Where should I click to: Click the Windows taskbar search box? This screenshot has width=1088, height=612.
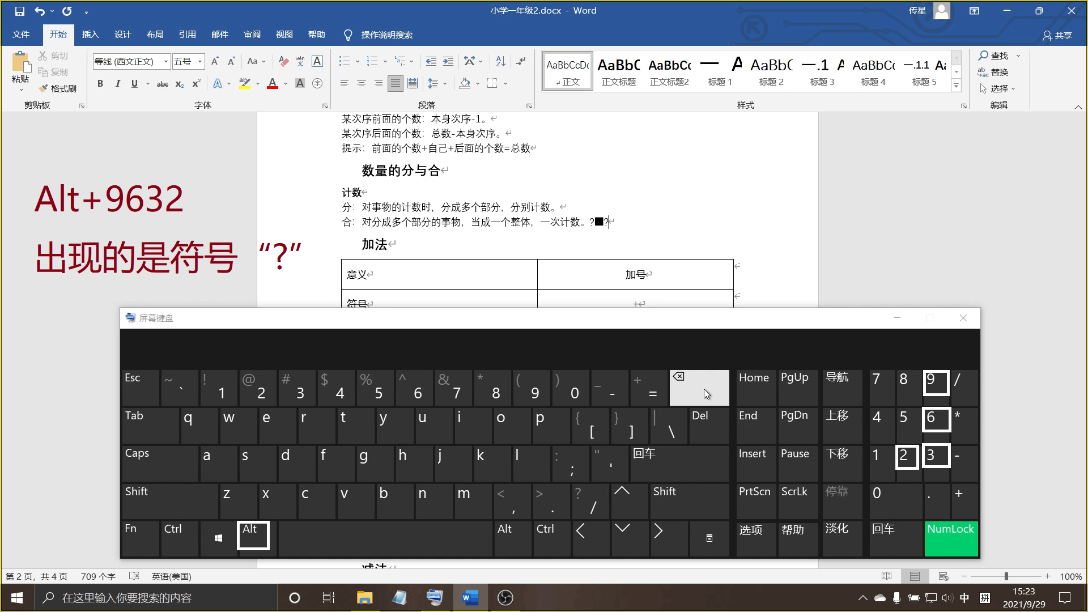(156, 598)
